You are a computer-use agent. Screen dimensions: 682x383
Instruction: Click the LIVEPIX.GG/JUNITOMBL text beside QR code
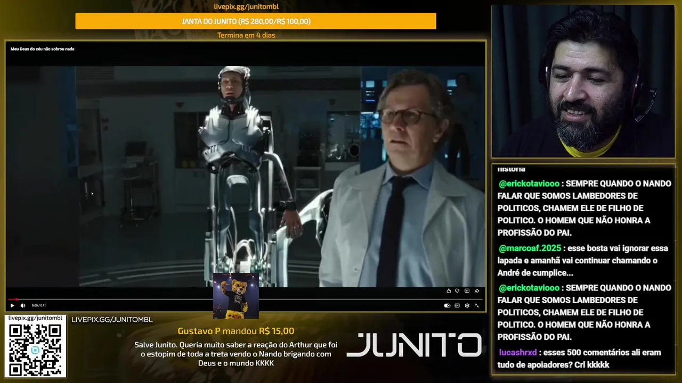point(112,320)
